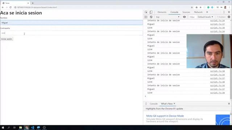Open the Windows Start menu
This screenshot has height=130, width=232.
(x=3, y=127)
